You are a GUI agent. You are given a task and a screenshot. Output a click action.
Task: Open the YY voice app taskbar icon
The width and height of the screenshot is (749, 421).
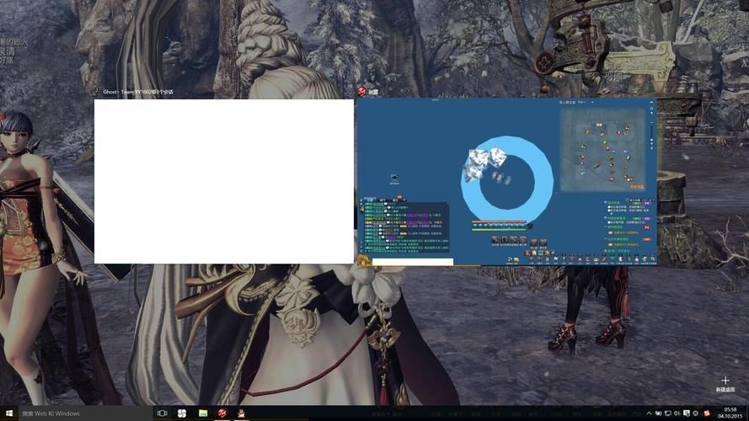click(x=241, y=413)
